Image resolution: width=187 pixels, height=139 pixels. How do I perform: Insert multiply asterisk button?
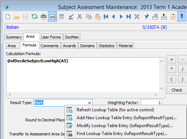tap(172, 69)
